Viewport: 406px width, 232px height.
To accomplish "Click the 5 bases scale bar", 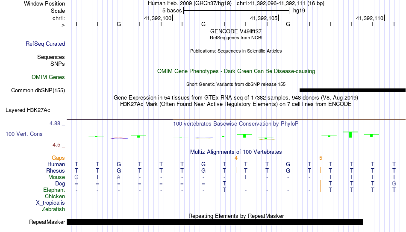I will tap(236, 11).
